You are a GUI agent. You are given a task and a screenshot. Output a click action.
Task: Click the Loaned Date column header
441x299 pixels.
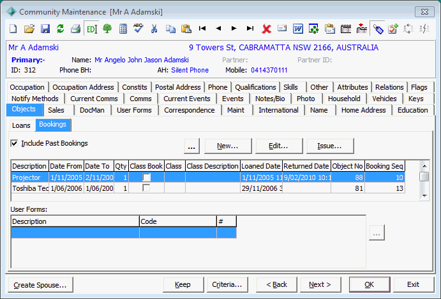coord(261,166)
